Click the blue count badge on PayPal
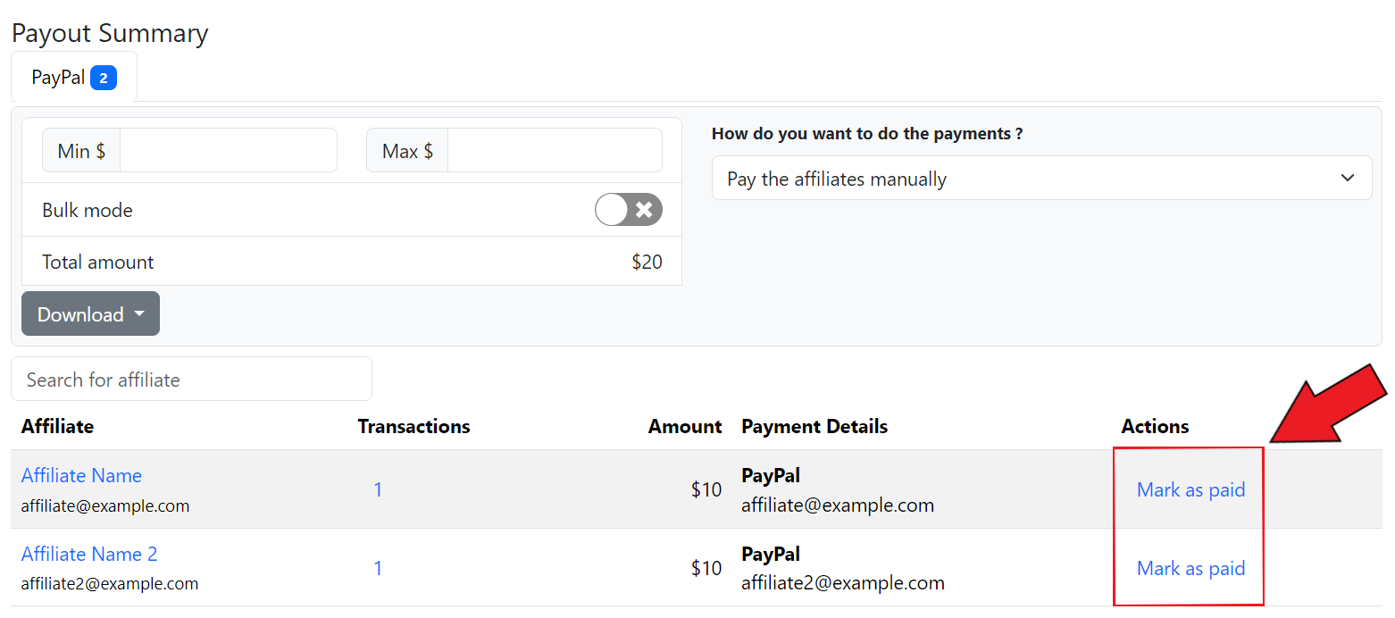1395x618 pixels. click(104, 79)
